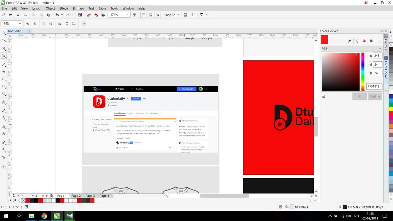
Task: Show color viewers in Color Docker
Action: pyautogui.click(x=364, y=41)
